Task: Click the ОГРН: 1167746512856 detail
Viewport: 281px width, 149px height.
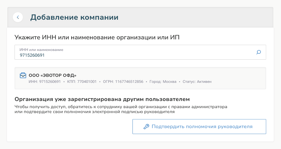Action: pos(123,82)
